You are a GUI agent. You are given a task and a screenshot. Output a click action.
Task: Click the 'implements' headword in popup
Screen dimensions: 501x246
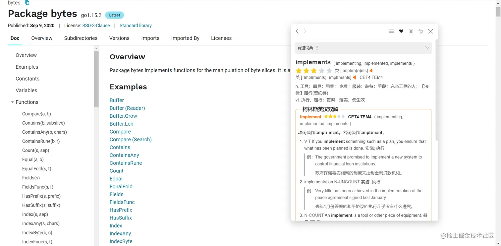(313, 62)
